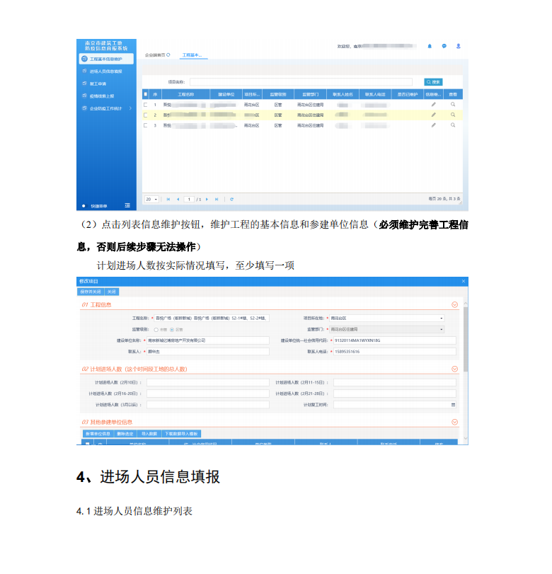
Task: Collapse the 02 计划进场人数 section
Action: (x=454, y=369)
